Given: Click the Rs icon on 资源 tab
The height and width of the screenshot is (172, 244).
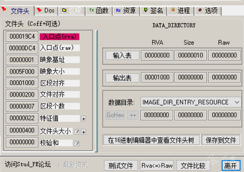Looking at the screenshot, I should tap(118, 10).
